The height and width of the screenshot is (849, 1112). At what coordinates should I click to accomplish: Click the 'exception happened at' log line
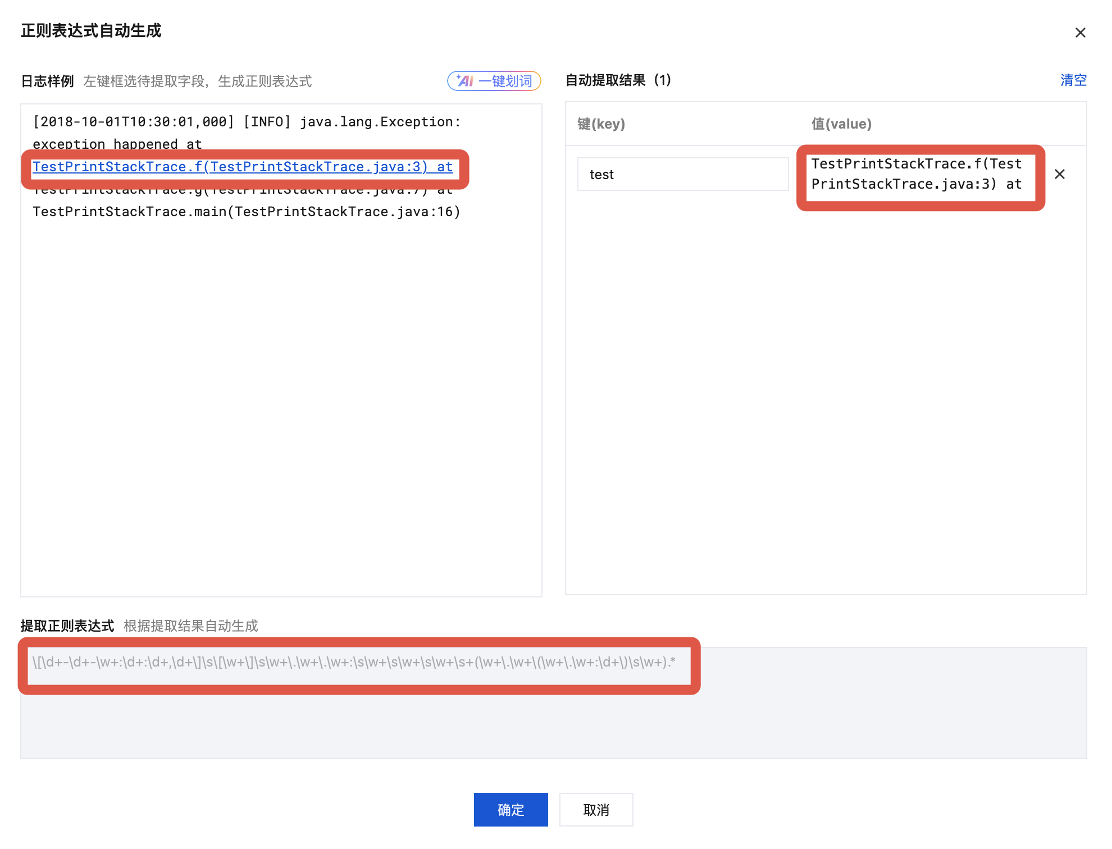[x=117, y=144]
